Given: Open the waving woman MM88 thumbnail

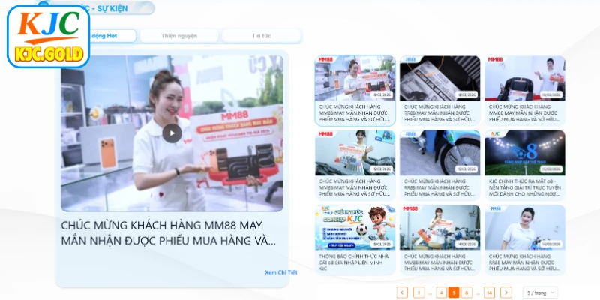Looking at the screenshot, I should point(355,153).
